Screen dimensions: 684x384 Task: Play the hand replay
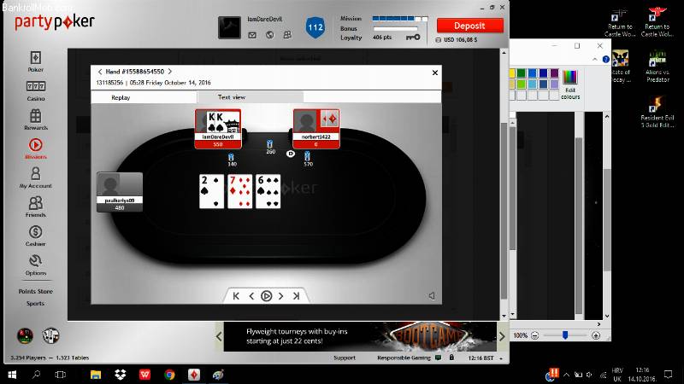[266, 296]
